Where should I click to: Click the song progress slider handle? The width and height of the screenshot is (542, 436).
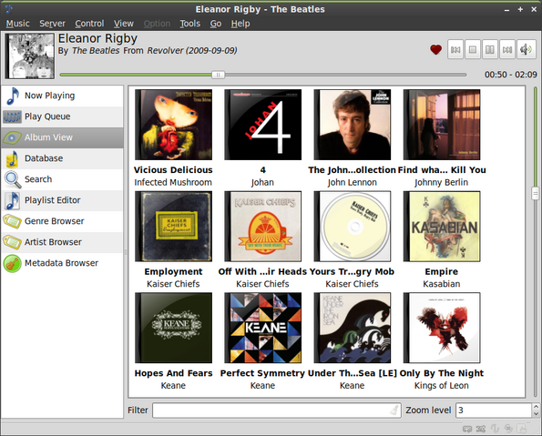tap(218, 75)
